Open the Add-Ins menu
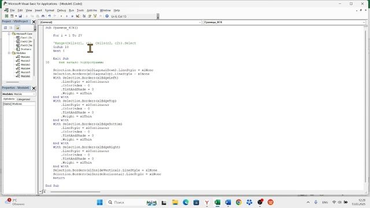This screenshot has width=370, height=208. (x=92, y=10)
